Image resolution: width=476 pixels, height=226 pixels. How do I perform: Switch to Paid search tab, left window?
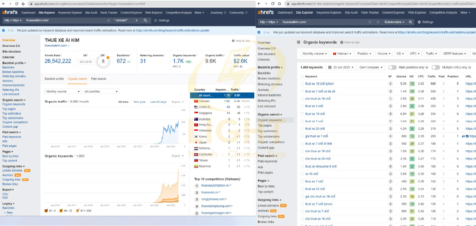coord(98,79)
